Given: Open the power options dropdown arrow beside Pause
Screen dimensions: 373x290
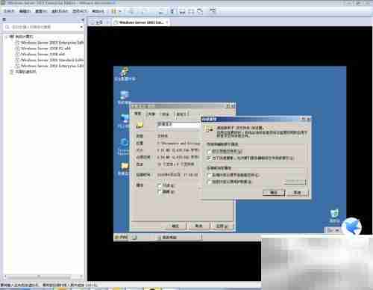Looking at the screenshot, I should (x=119, y=11).
